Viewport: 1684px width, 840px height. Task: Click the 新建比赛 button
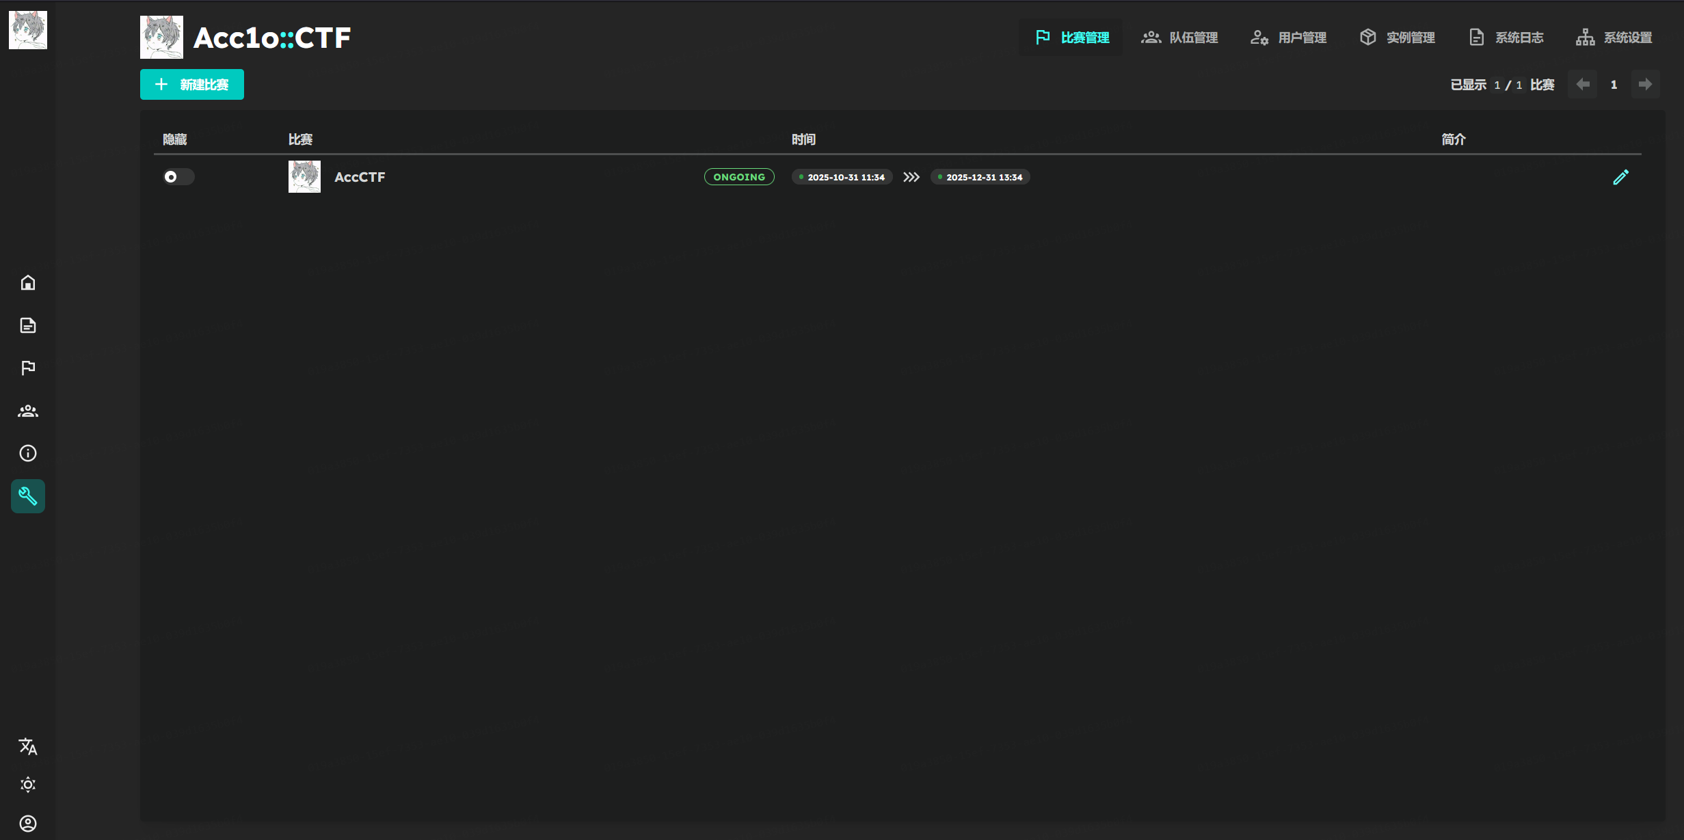click(x=192, y=85)
